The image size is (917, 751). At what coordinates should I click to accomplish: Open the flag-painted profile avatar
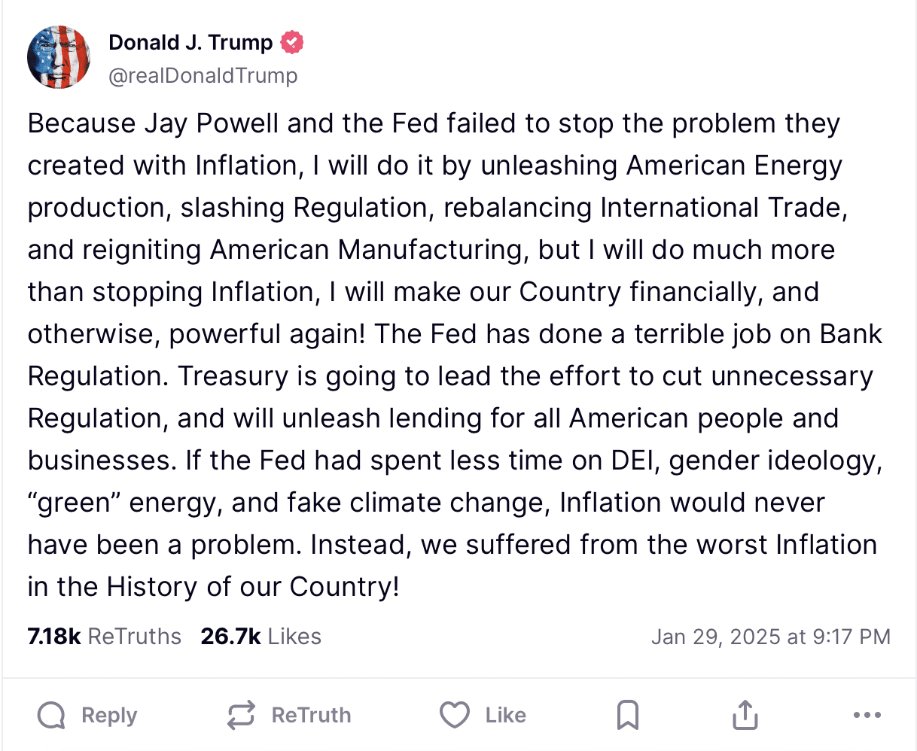pos(59,57)
